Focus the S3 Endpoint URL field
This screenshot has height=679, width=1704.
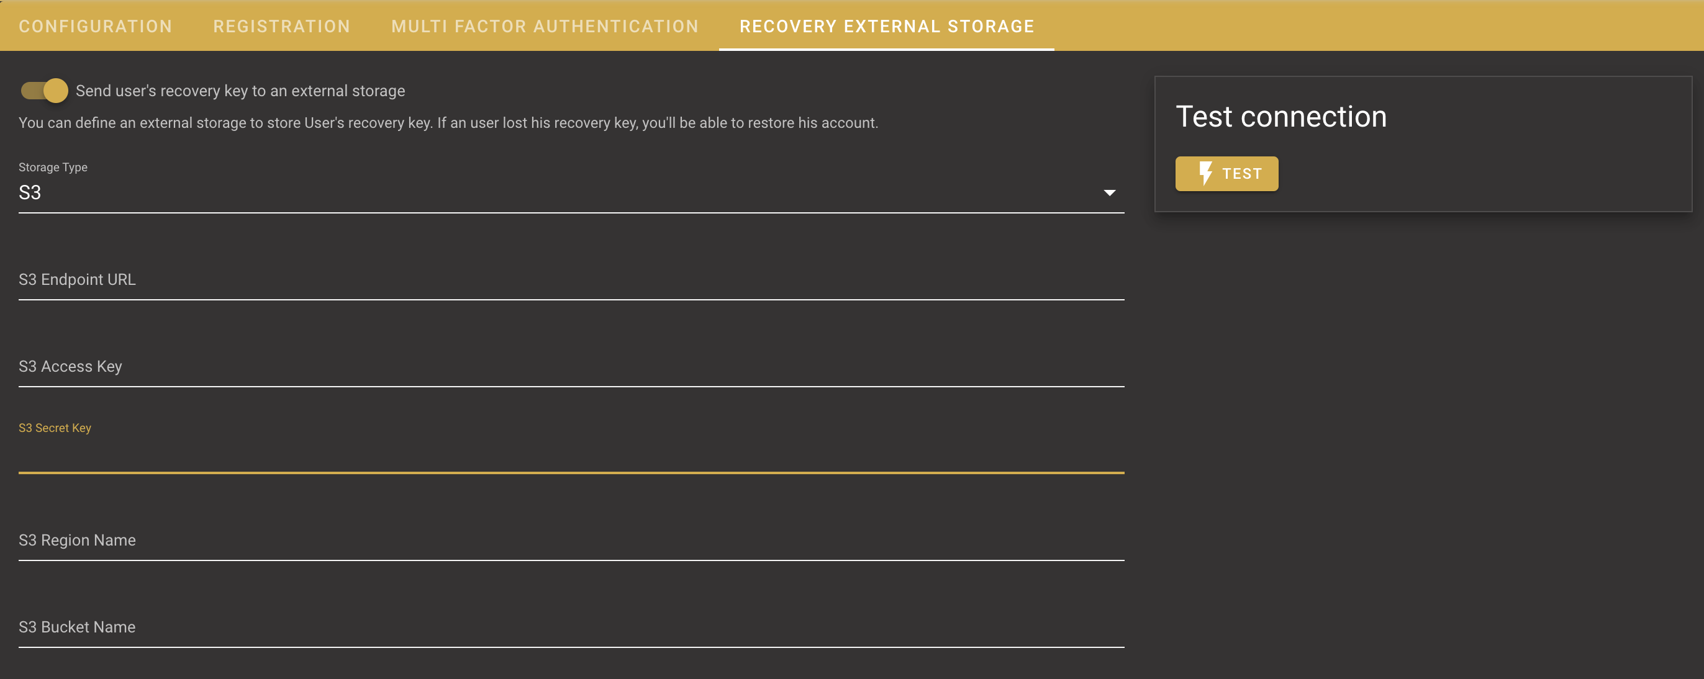click(571, 280)
